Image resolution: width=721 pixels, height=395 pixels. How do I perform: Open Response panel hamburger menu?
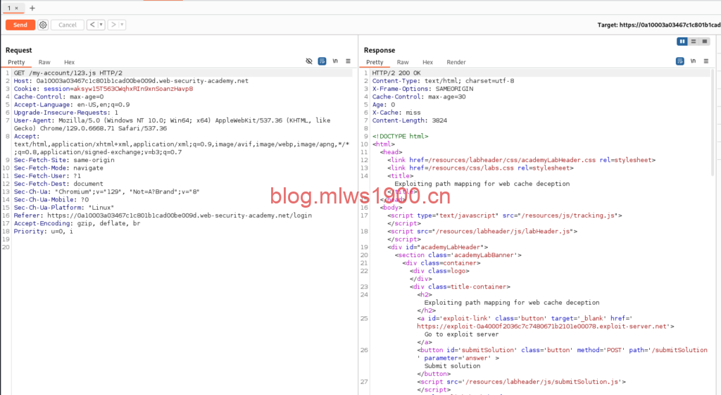pyautogui.click(x=706, y=61)
